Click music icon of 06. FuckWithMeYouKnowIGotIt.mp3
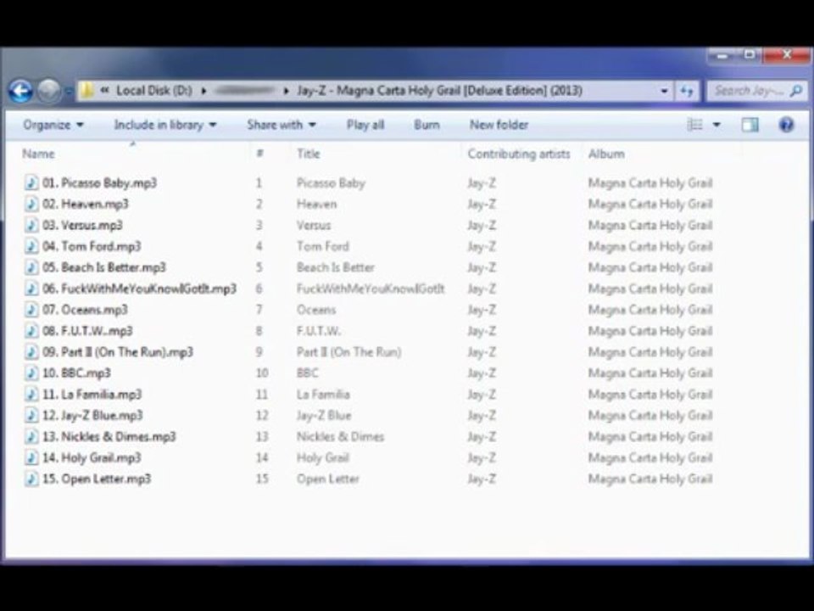Image resolution: width=814 pixels, height=611 pixels. point(31,289)
